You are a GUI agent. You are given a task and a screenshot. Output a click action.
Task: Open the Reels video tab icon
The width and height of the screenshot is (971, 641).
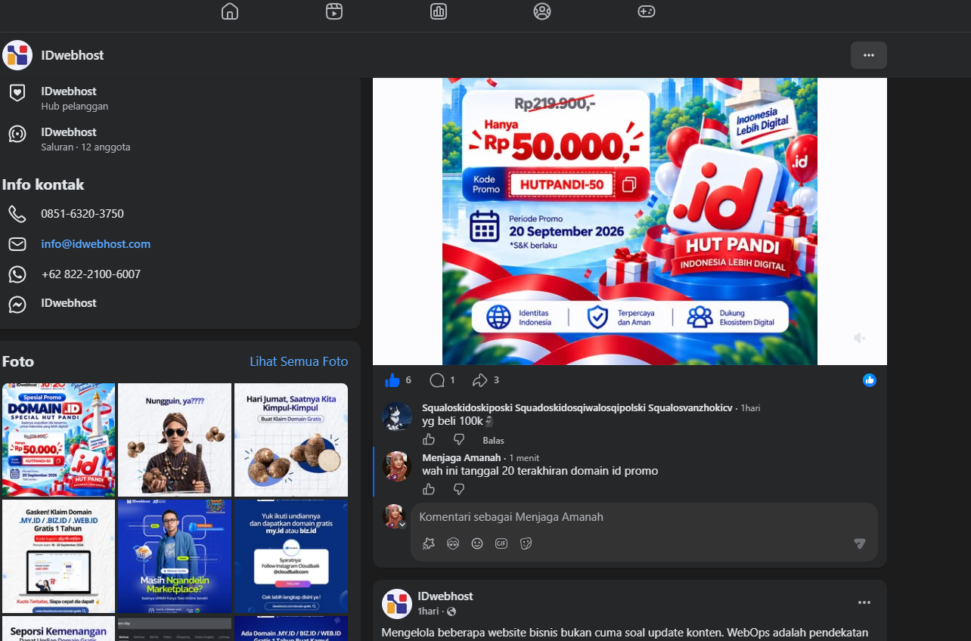(334, 11)
